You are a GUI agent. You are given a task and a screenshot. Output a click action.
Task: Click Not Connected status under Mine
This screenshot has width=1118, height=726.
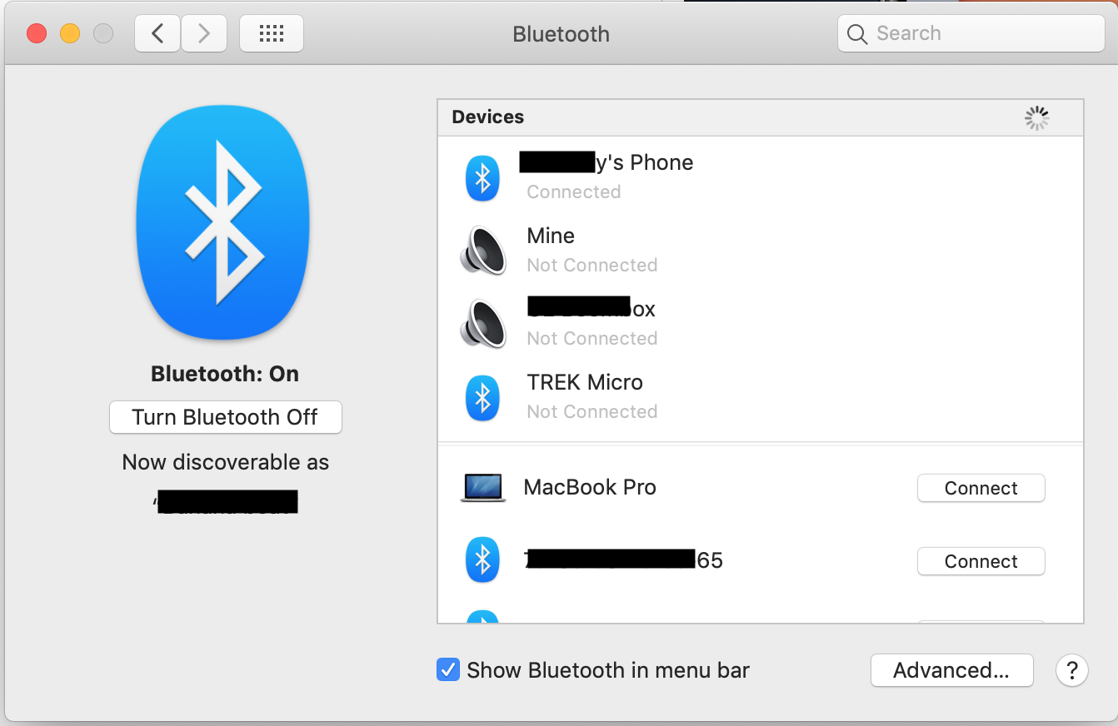tap(592, 265)
